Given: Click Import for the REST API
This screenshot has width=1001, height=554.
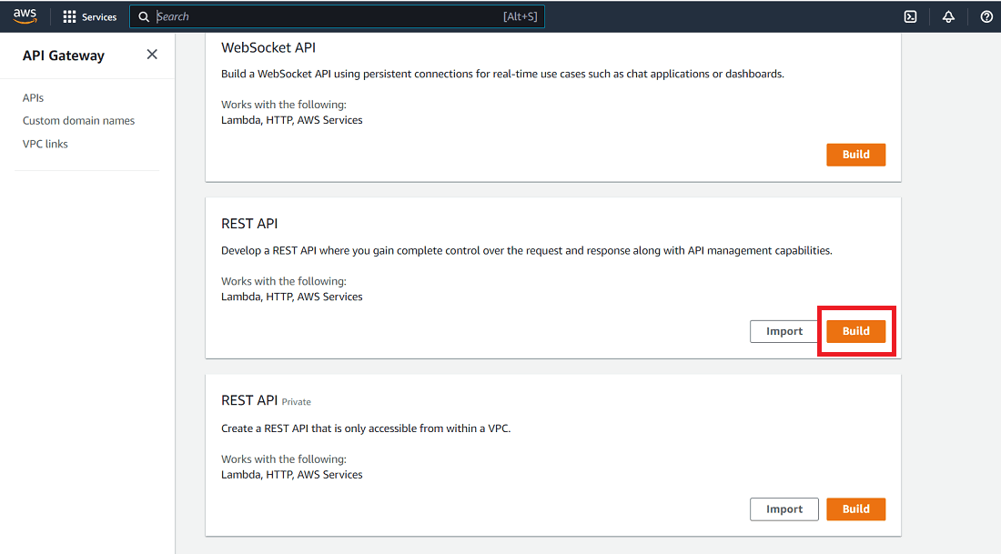Looking at the screenshot, I should click(784, 331).
